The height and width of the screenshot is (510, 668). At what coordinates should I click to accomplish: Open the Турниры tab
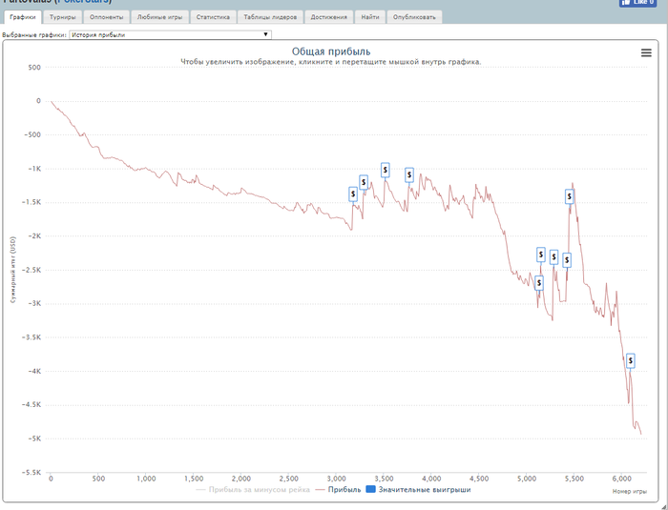pyautogui.click(x=62, y=17)
